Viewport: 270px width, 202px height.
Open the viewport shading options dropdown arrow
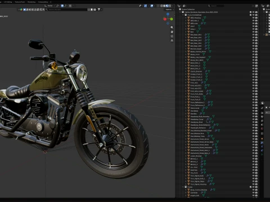click(173, 6)
